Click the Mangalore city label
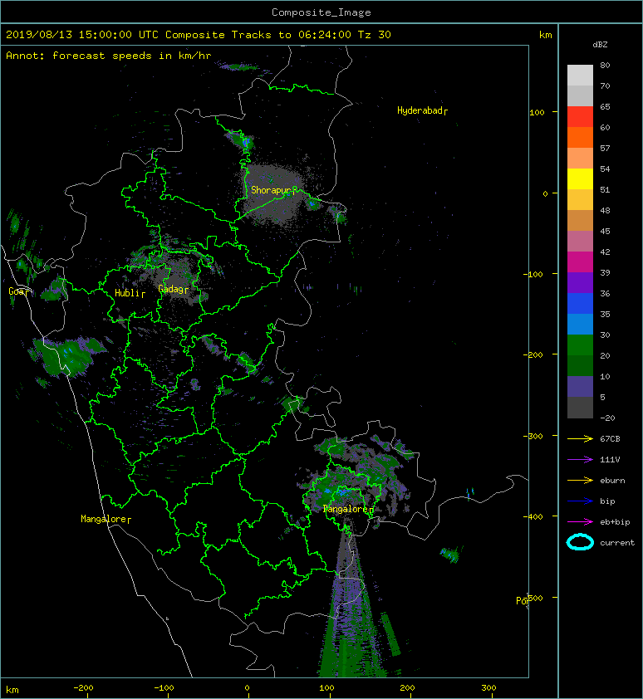 106,519
